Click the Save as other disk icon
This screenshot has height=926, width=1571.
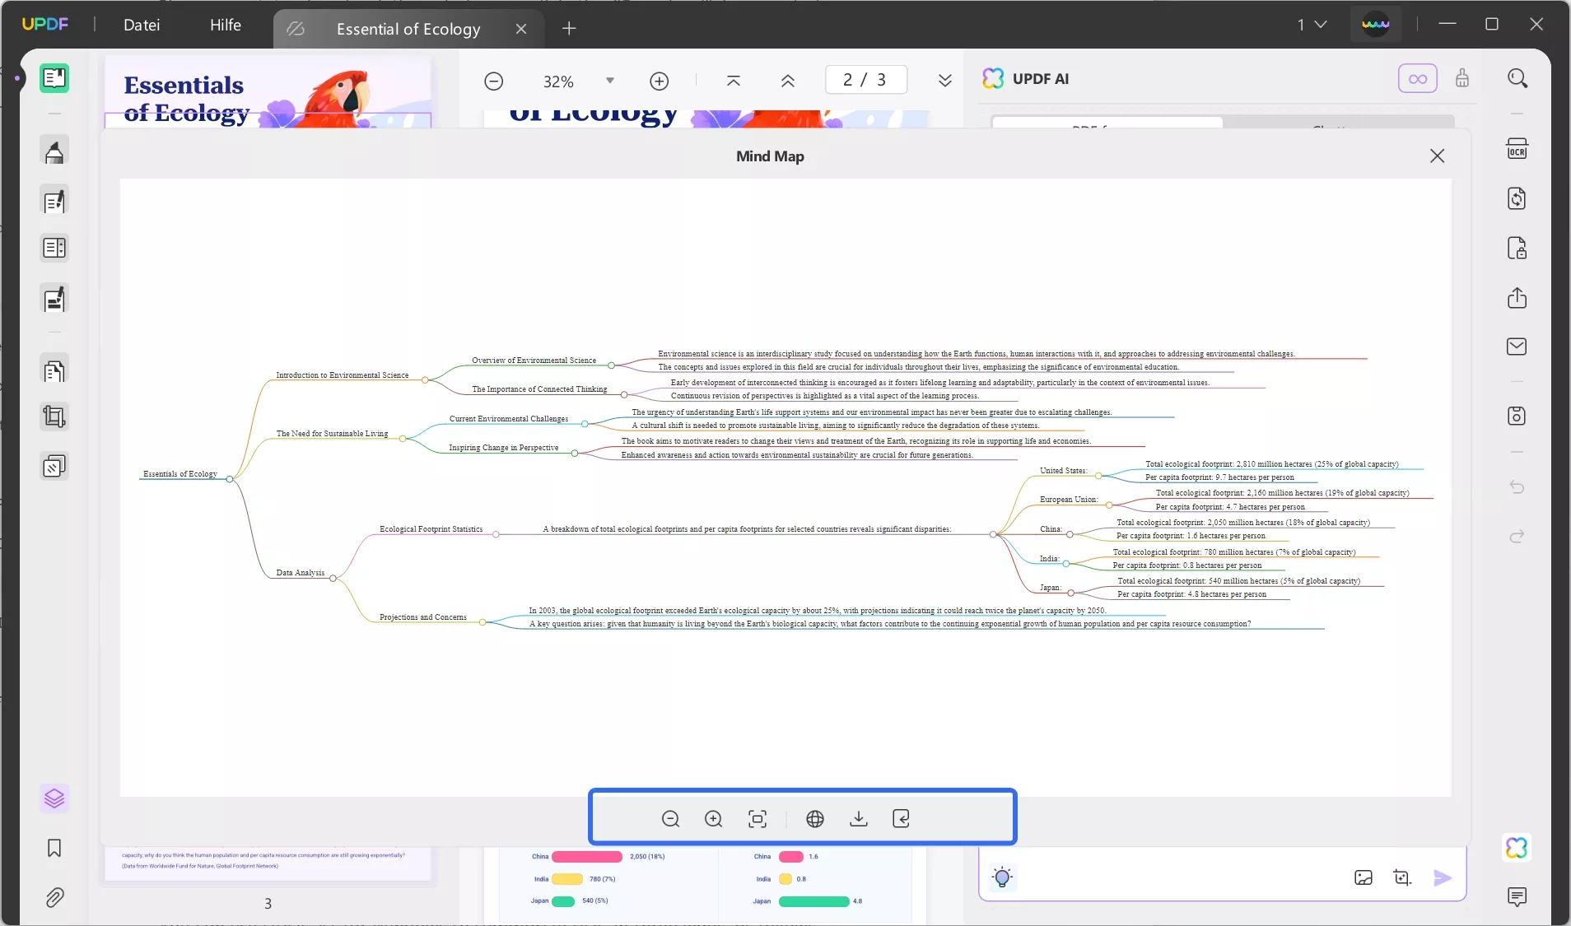(x=1517, y=416)
